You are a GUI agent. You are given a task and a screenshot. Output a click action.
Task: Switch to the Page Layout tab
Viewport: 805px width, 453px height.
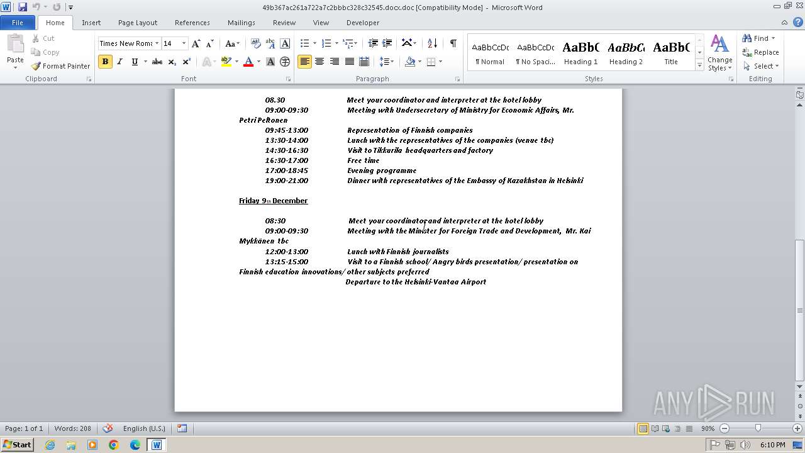tap(138, 23)
